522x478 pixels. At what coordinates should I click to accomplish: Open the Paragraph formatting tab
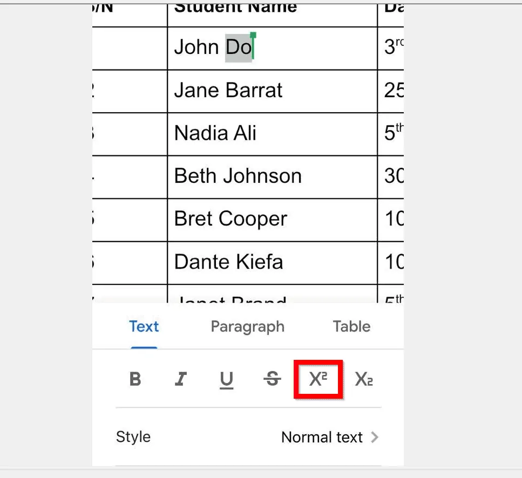[247, 326]
